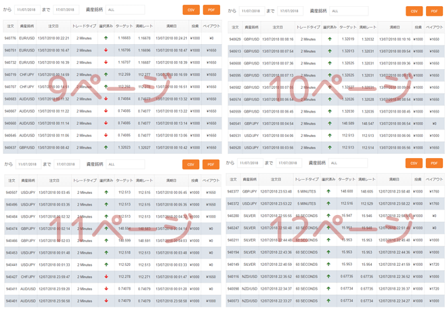Sort by トレードタイプ header in order 940507 table

85,180
